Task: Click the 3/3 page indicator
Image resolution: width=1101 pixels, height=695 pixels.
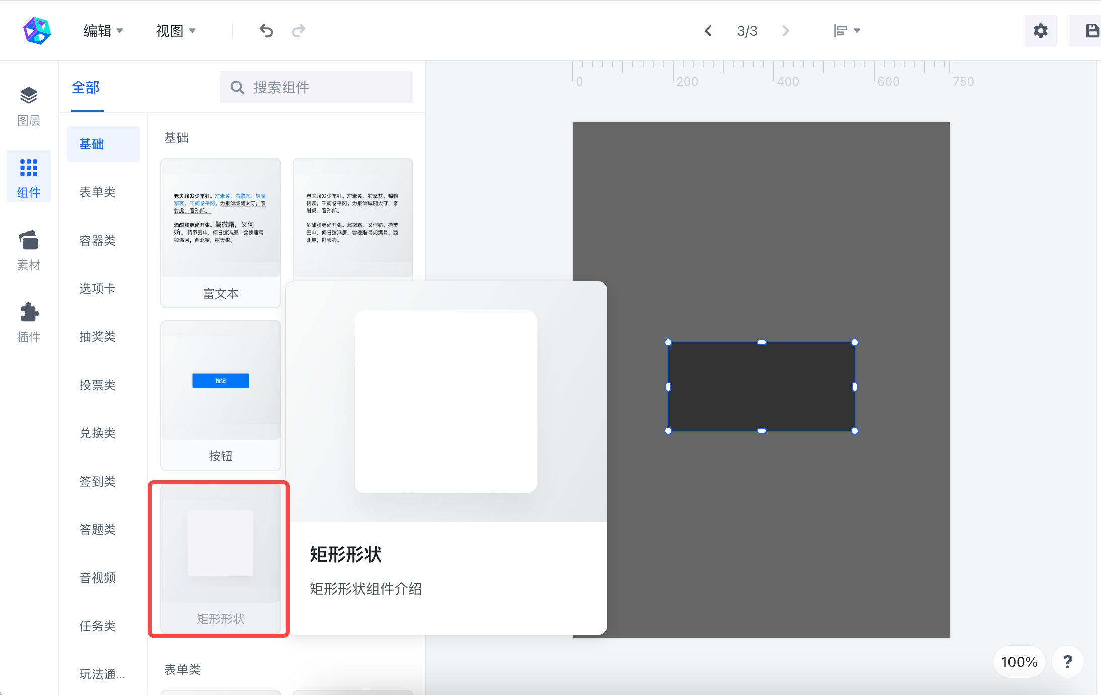Action: [x=747, y=31]
